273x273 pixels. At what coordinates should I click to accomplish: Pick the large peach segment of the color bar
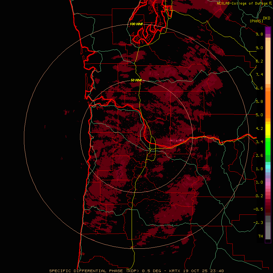coord(268,62)
